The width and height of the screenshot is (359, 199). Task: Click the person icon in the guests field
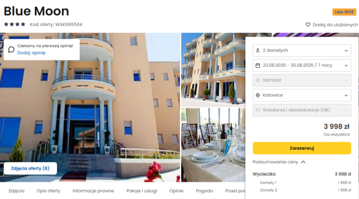pyautogui.click(x=258, y=51)
